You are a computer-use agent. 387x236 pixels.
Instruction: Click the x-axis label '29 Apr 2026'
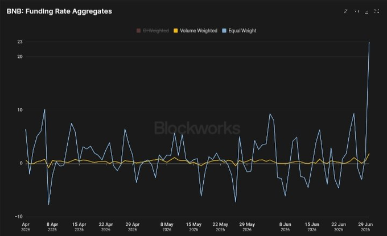click(132, 227)
